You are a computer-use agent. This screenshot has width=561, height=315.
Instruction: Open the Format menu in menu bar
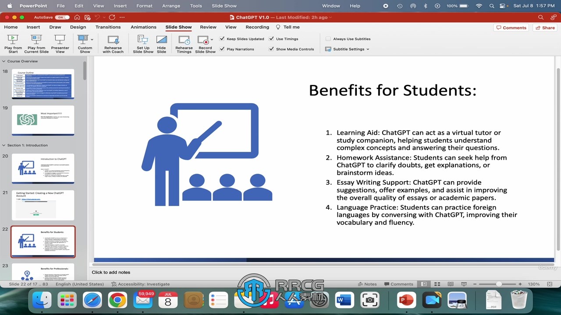click(144, 6)
